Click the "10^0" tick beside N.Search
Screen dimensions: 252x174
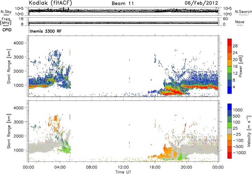tap(227, 14)
